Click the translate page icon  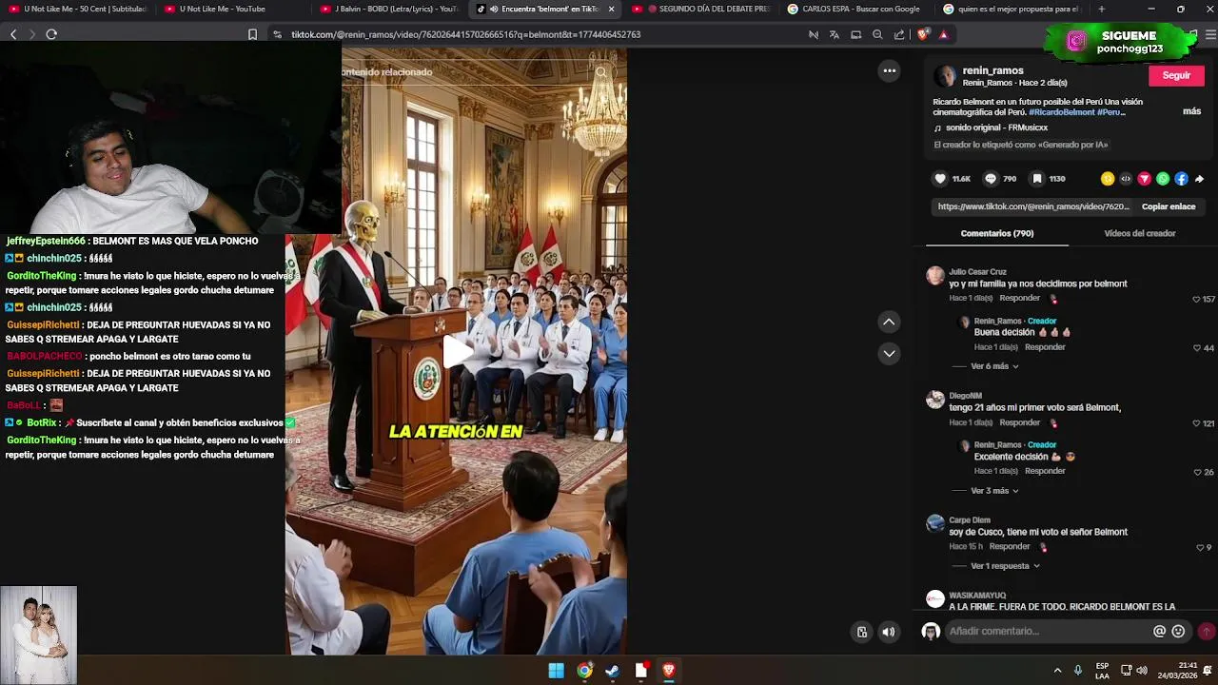[x=835, y=34]
